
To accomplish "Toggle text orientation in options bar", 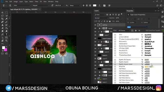I will pos(10,6).
